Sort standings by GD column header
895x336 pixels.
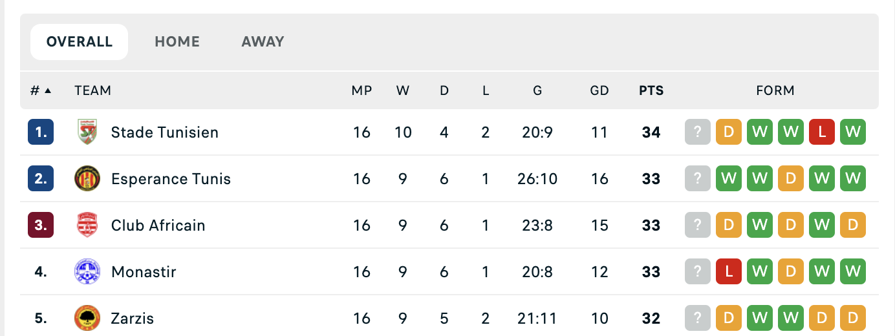599,90
